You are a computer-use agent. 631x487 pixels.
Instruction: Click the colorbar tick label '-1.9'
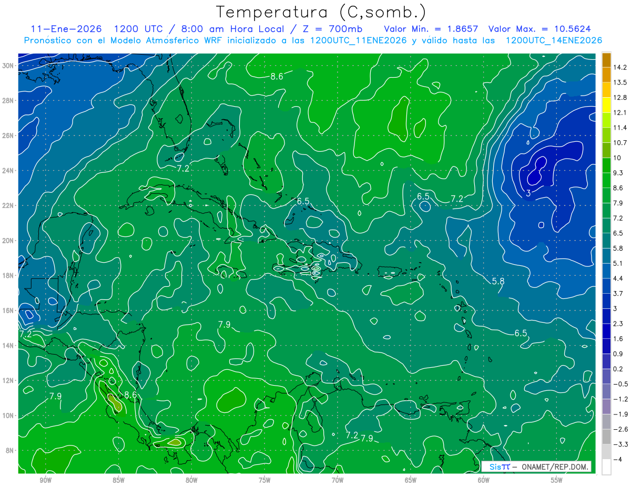pyautogui.click(x=620, y=414)
